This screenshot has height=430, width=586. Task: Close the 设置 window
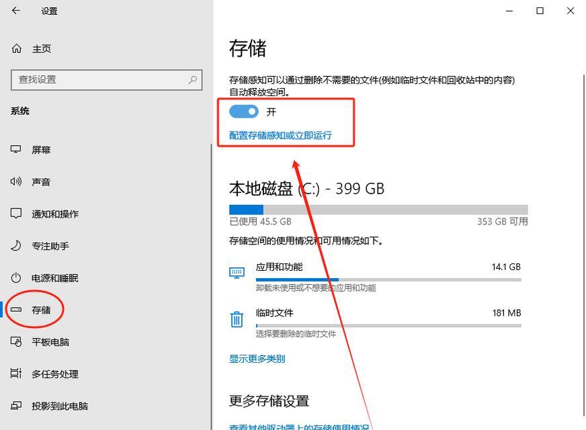coord(571,11)
